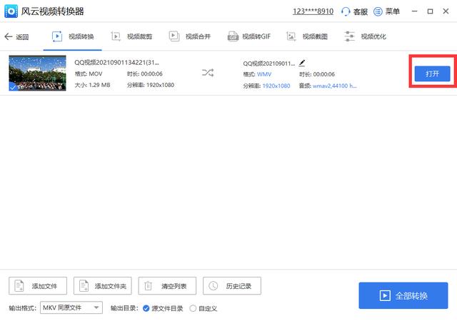Switch to the 视频合并 tab
Image resolution: width=457 pixels, height=321 pixels.
tap(190, 36)
